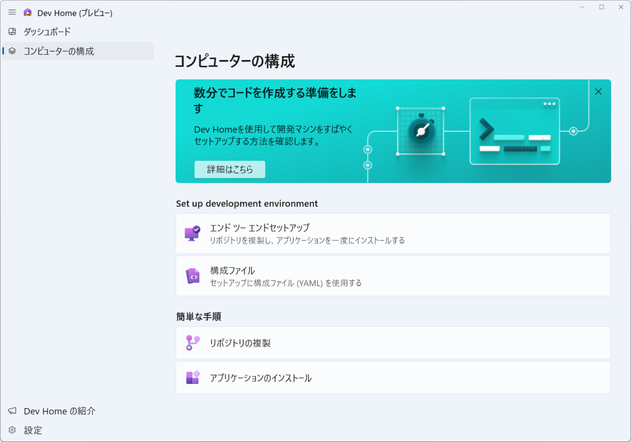631x442 pixels.
Task: Click the アプリケーションのインストール blocks icon
Action: (191, 377)
